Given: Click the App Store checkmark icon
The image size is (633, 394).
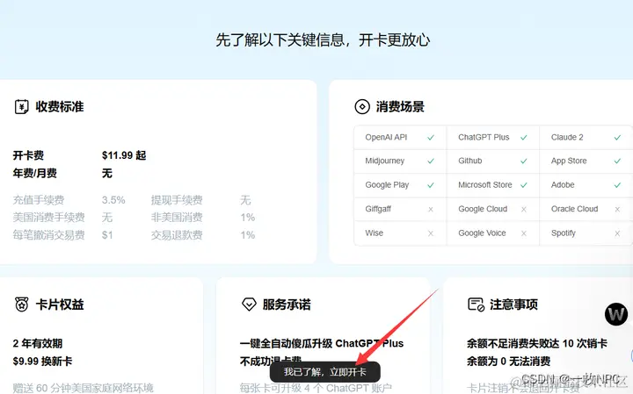Looking at the screenshot, I should pos(617,161).
